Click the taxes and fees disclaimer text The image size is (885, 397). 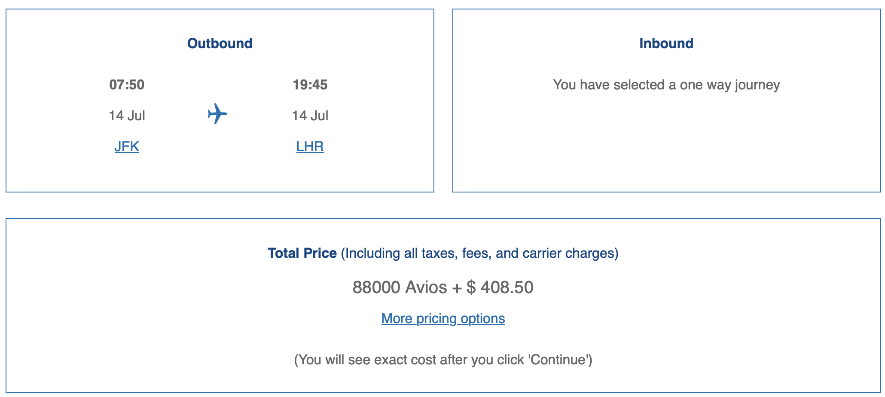[480, 253]
